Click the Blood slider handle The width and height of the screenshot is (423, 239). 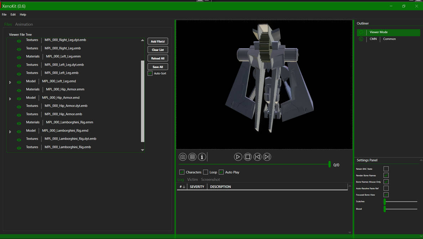[385, 209]
